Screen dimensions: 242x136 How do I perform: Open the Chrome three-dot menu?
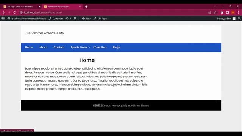238,12
